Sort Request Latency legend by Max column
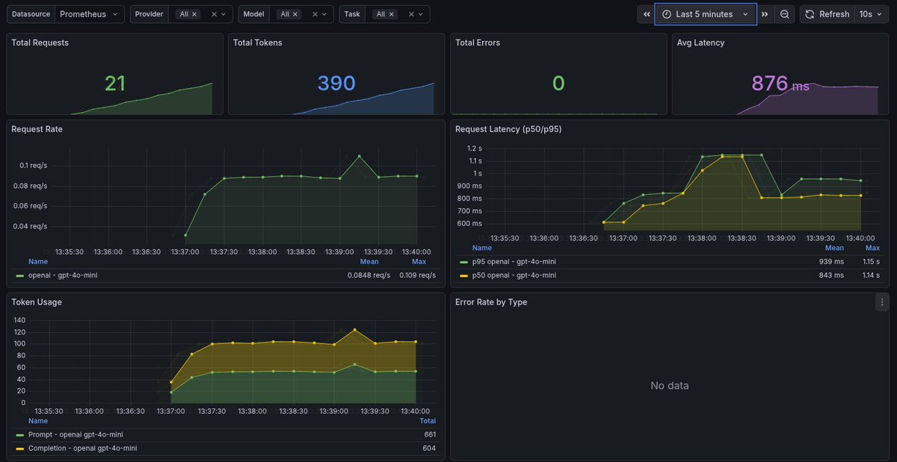This screenshot has width=897, height=462. pyautogui.click(x=872, y=248)
